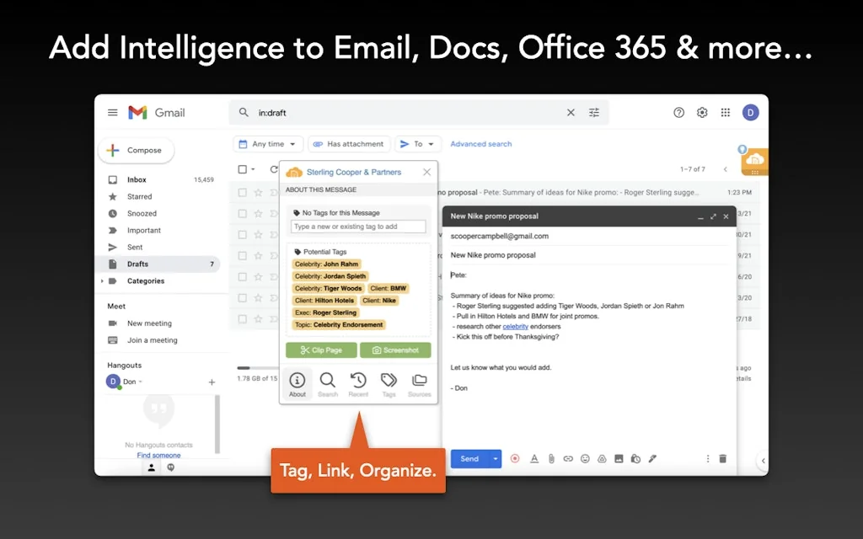This screenshot has width=863, height=539.
Task: Click the orange cloud extension tab on right edge
Action: point(754,162)
